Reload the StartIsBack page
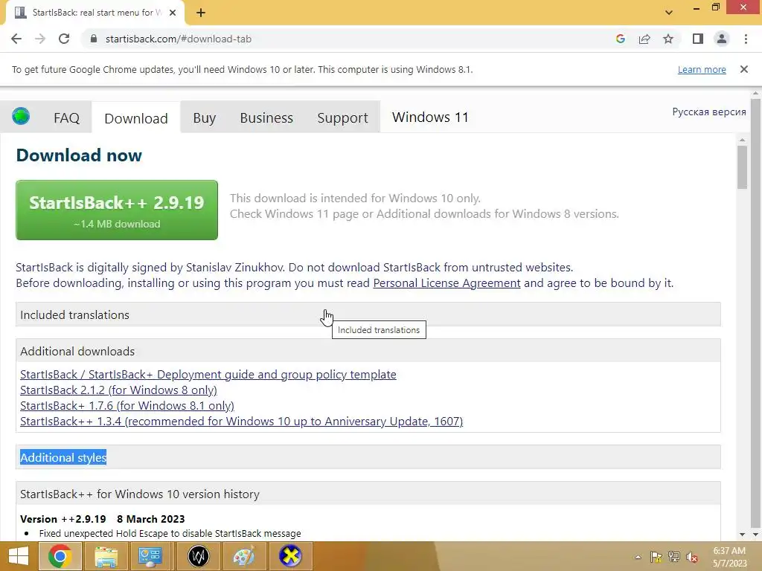This screenshot has height=571, width=762. coord(64,39)
